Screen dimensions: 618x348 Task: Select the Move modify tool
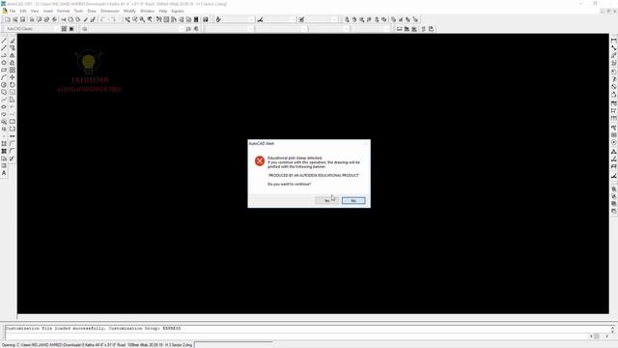click(x=13, y=77)
